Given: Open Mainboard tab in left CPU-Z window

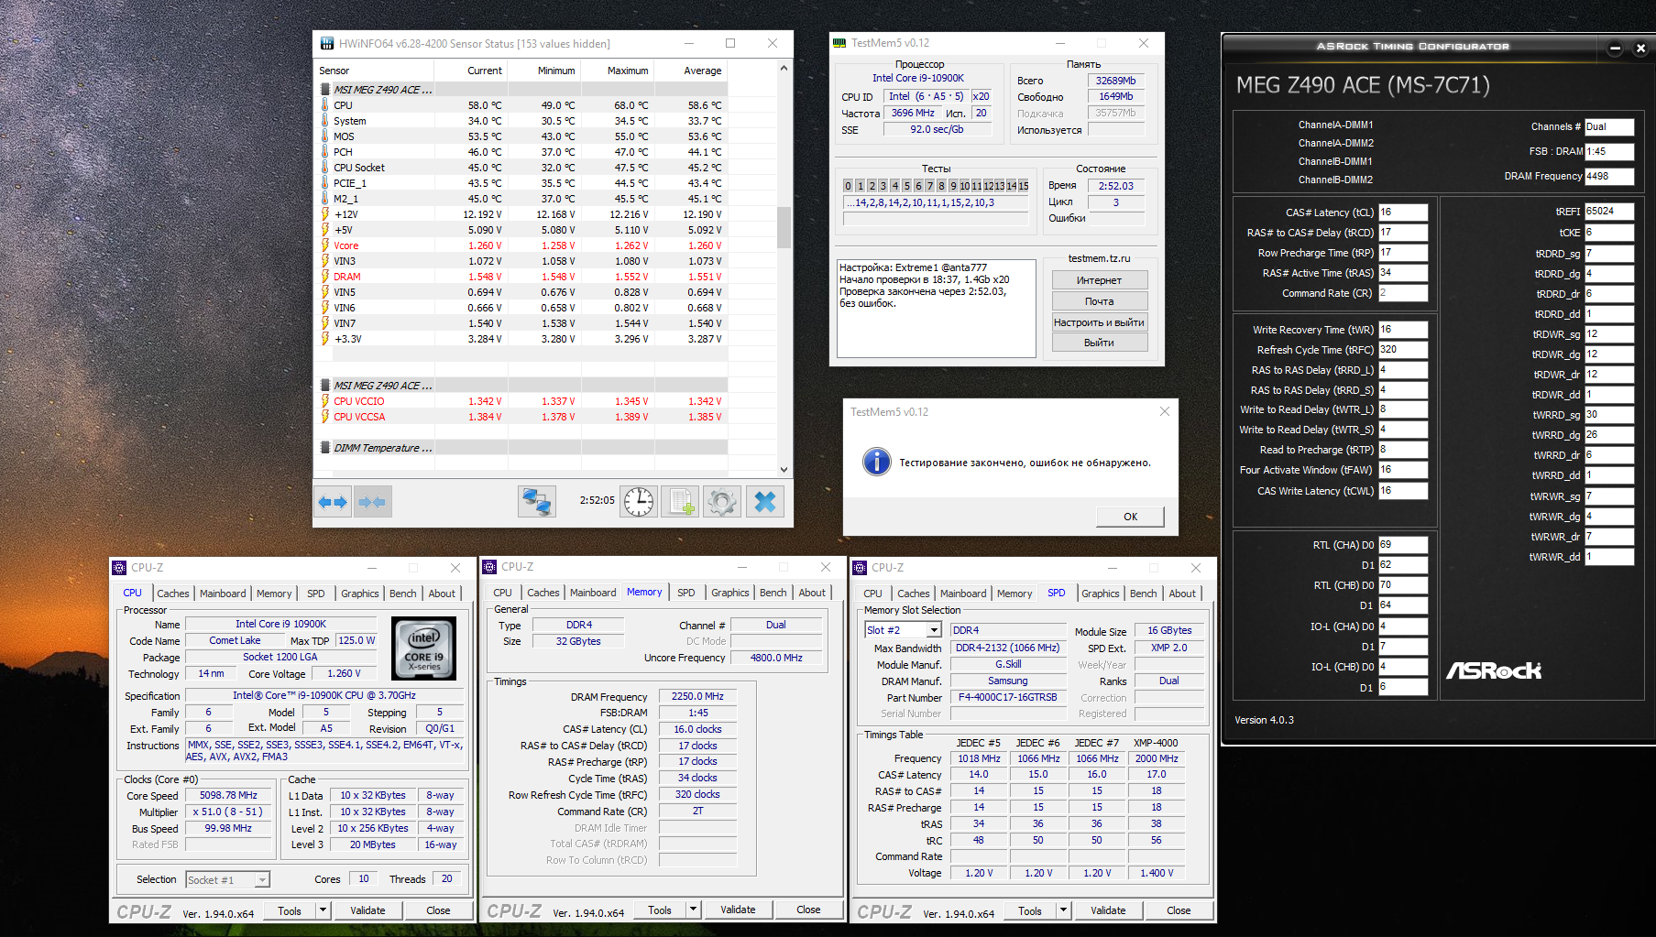Looking at the screenshot, I should (x=223, y=594).
